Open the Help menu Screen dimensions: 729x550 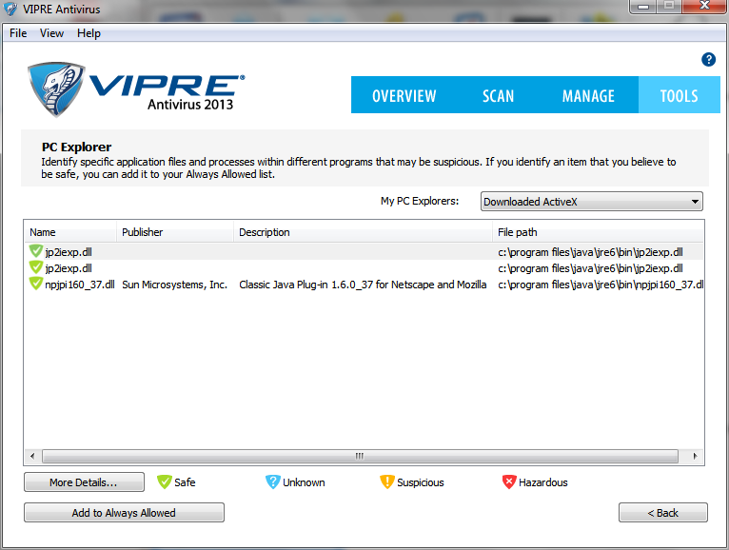(89, 33)
